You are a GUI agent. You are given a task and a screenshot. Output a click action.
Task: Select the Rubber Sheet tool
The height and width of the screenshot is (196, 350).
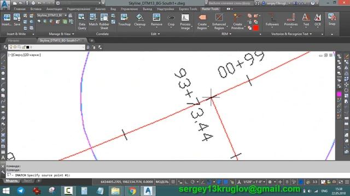tap(104, 22)
